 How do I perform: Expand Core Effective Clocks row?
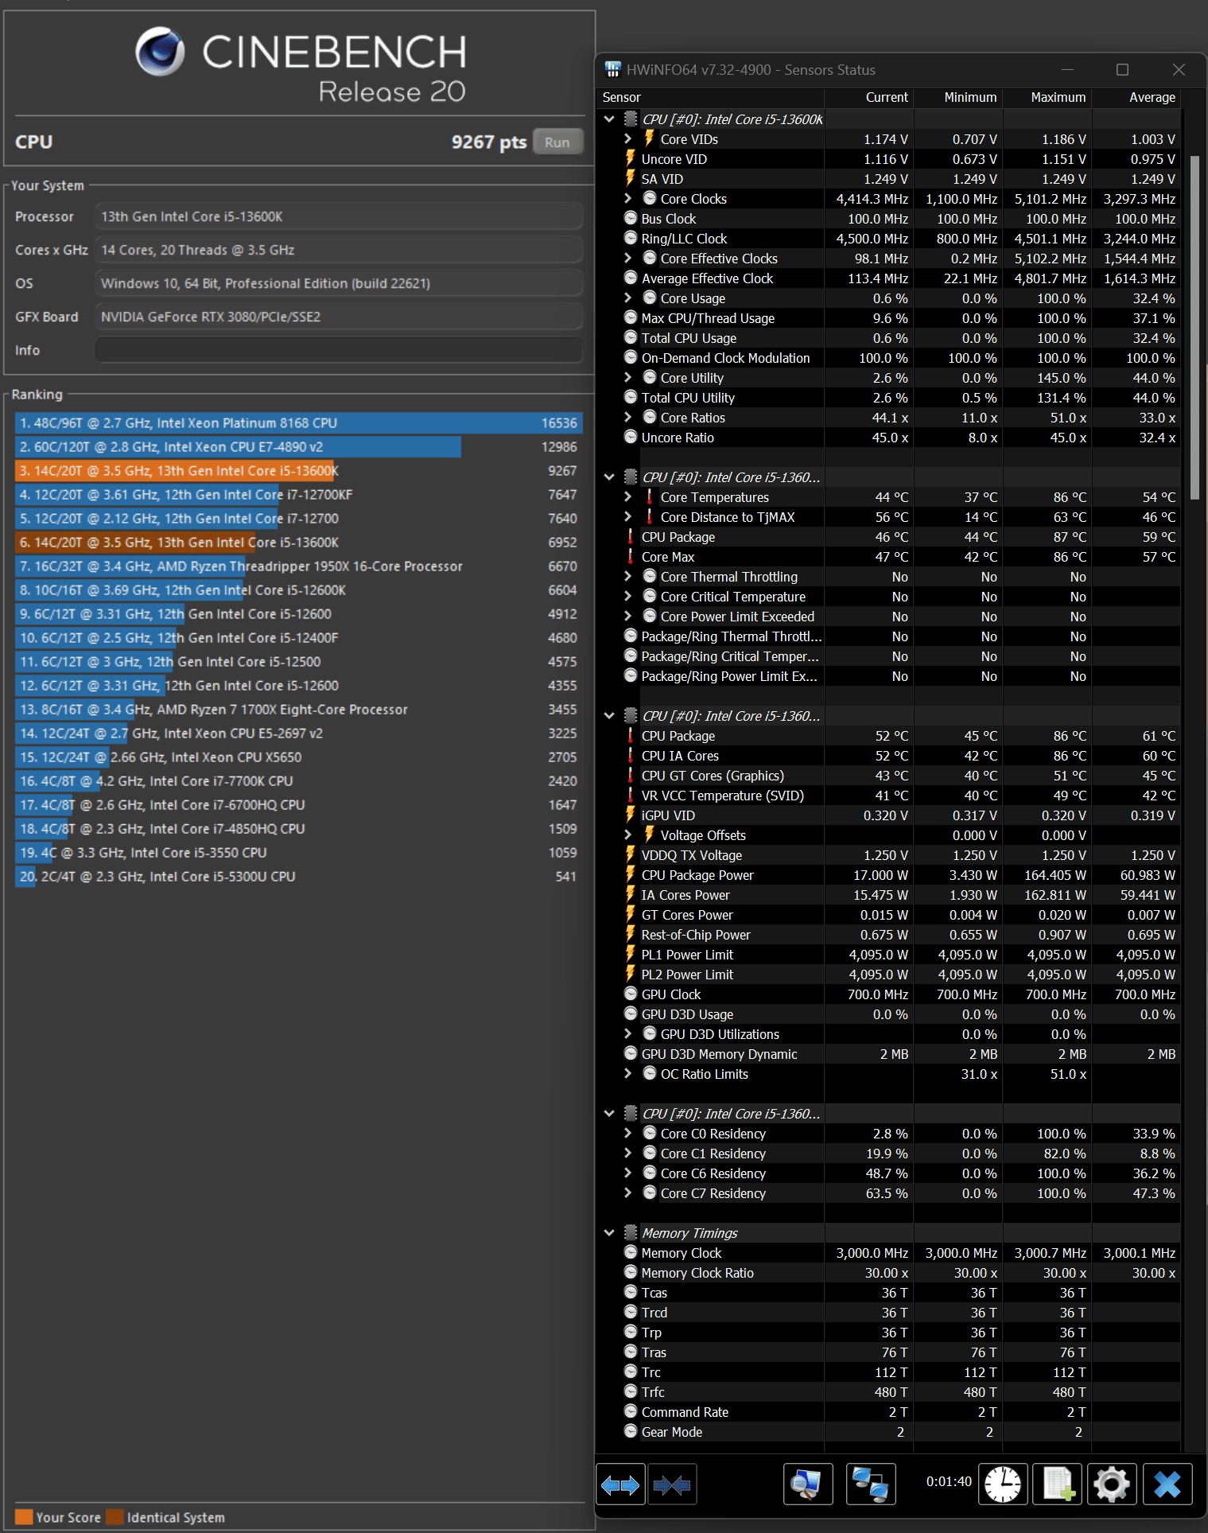[627, 259]
